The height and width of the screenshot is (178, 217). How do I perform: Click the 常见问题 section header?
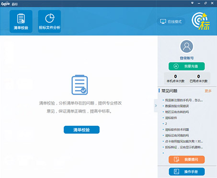coord(170,91)
